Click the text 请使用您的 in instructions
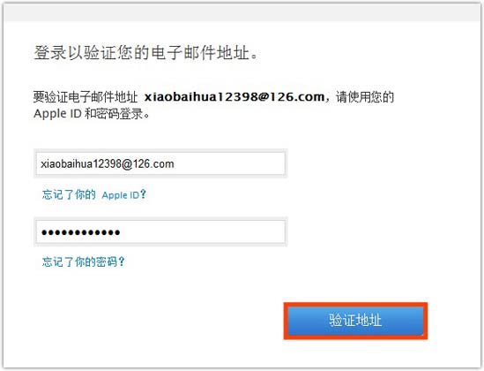484x371 pixels. click(x=365, y=97)
